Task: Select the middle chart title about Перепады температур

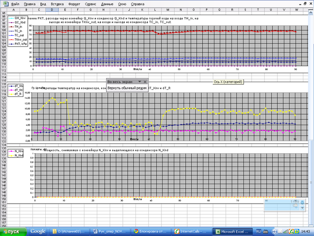Action: [106, 88]
